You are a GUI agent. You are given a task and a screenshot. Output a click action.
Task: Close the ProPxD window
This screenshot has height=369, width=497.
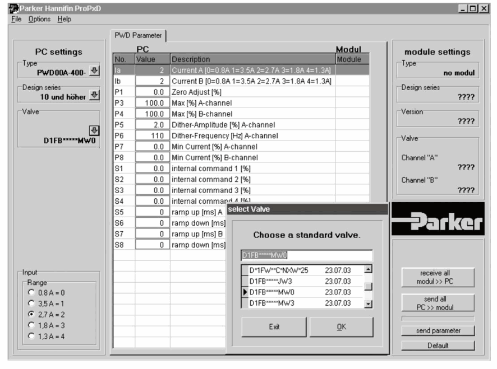(x=484, y=8)
